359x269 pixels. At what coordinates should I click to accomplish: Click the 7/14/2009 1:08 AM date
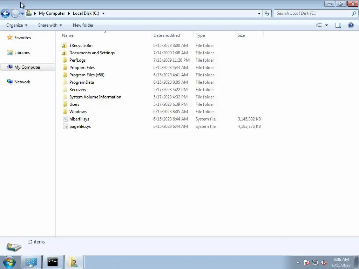point(171,53)
